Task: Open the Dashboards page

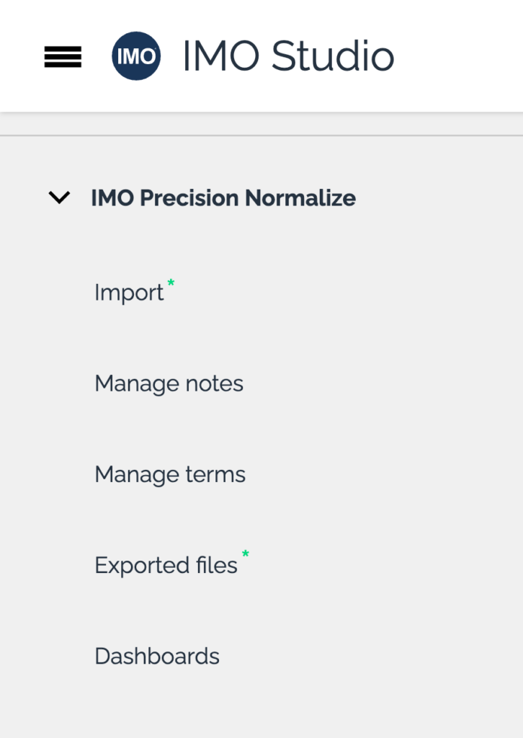Action: (x=157, y=656)
